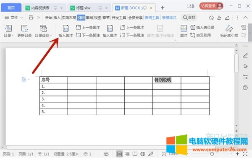
Task: Click the Insert Footnote (插入脚注) icon
Action: pyautogui.click(x=66, y=28)
